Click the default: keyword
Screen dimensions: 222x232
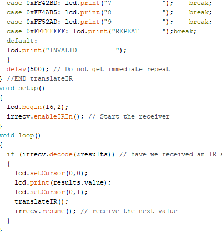(22, 41)
